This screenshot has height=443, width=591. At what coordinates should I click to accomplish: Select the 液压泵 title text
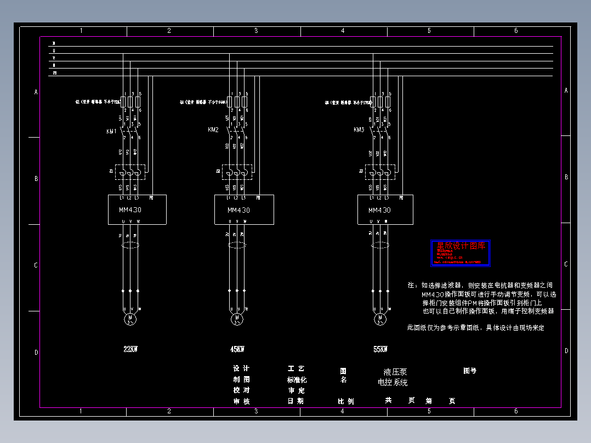click(395, 372)
